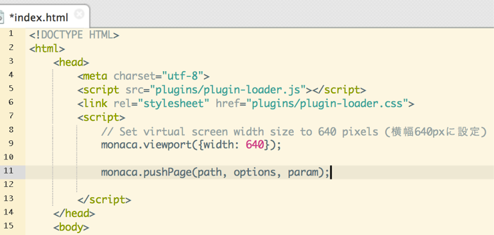
Task: Click line number 5 in gutter
Action: tap(11, 88)
